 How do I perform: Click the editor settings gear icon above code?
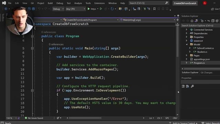[178, 15]
